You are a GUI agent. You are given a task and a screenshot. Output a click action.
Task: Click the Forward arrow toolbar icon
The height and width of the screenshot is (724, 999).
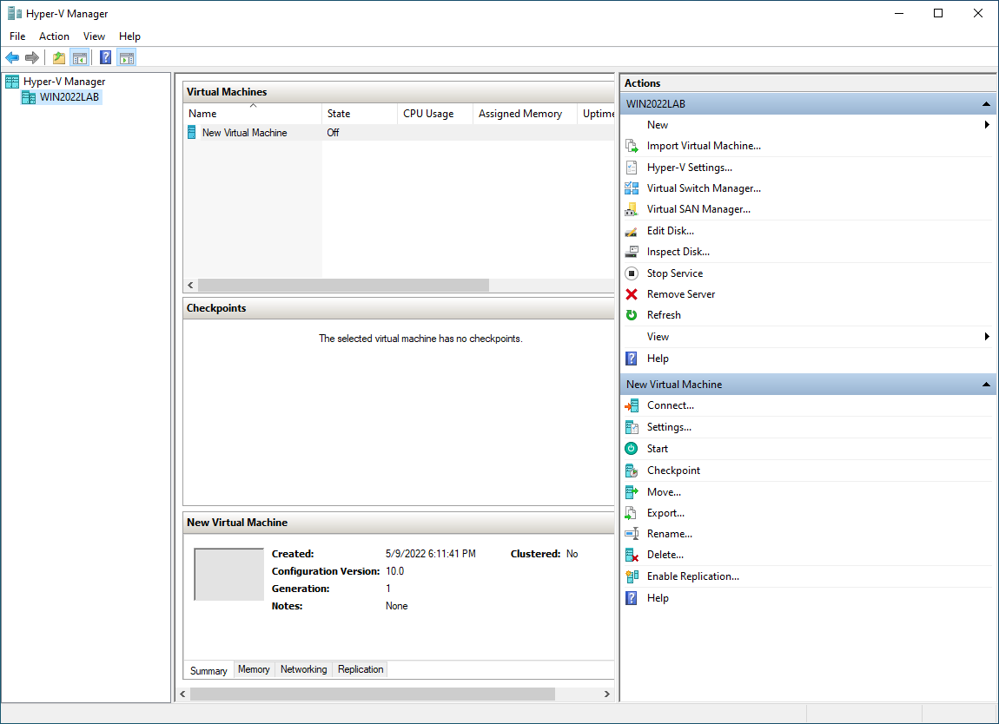click(32, 58)
